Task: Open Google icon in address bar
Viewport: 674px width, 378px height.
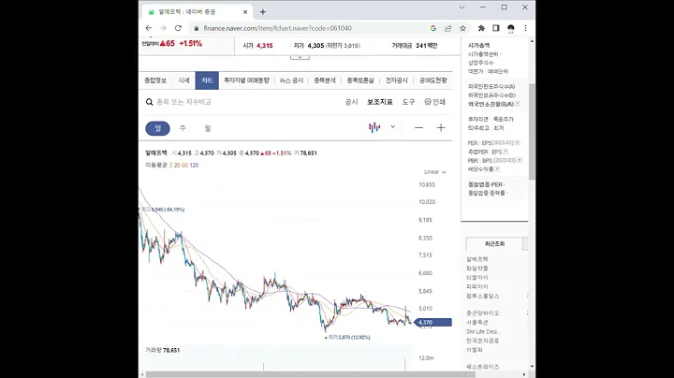Action: (433, 28)
